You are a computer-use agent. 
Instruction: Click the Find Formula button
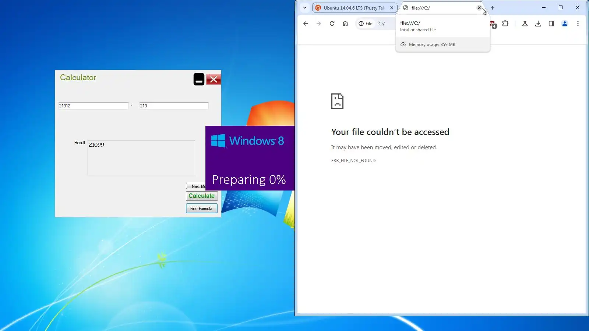[x=201, y=209]
